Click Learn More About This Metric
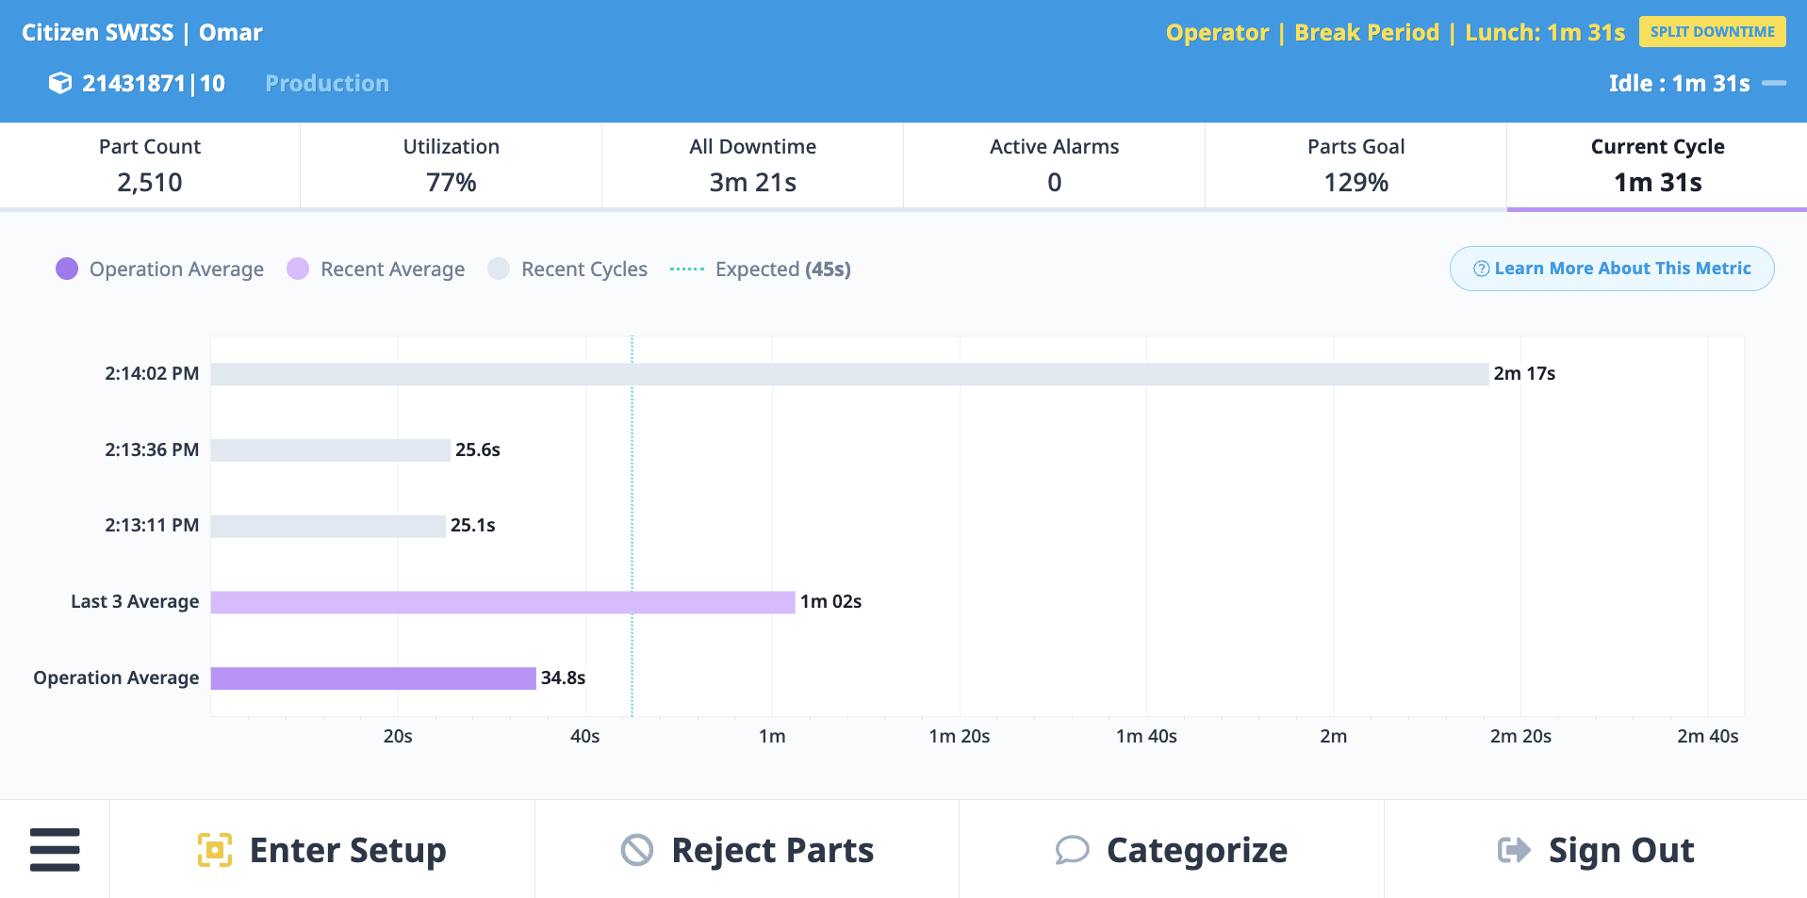The width and height of the screenshot is (1807, 898). [1611, 269]
